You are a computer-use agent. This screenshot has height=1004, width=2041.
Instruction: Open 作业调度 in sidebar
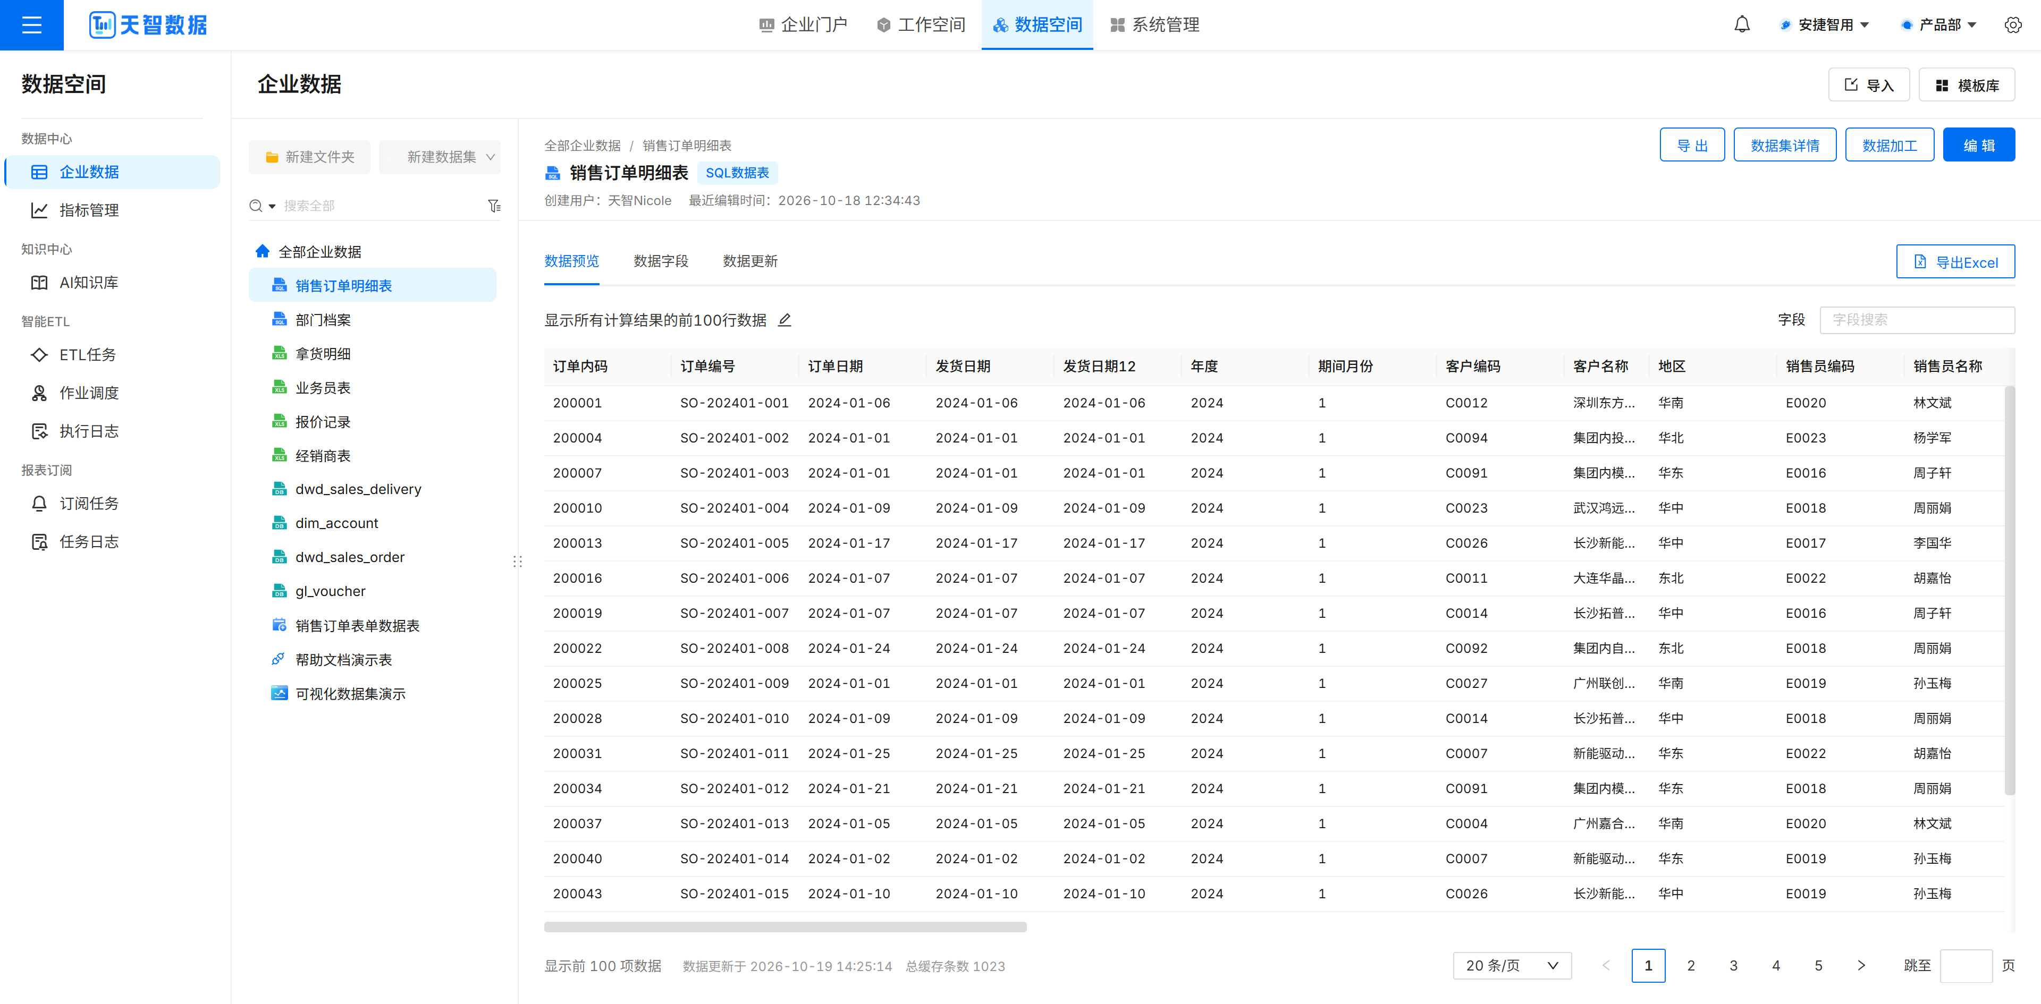(x=112, y=393)
